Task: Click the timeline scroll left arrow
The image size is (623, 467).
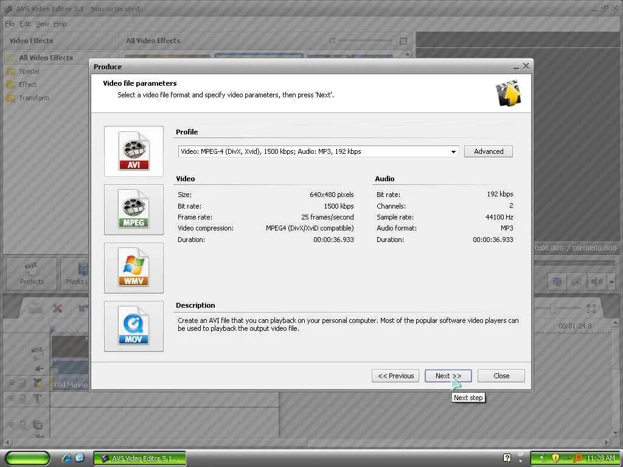Action: tap(7, 441)
